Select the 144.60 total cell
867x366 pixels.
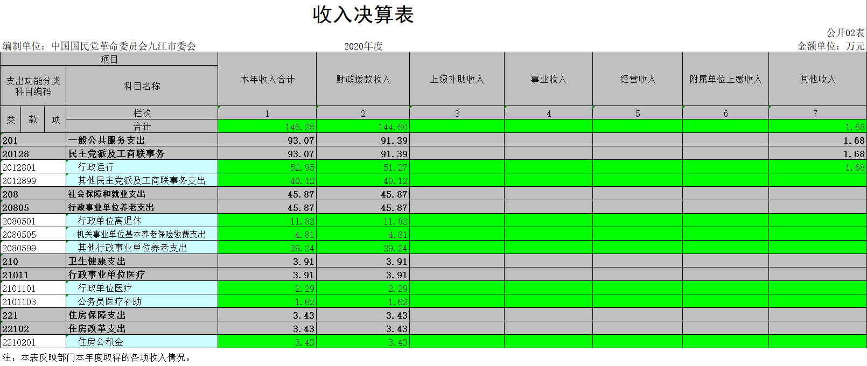coord(363,127)
